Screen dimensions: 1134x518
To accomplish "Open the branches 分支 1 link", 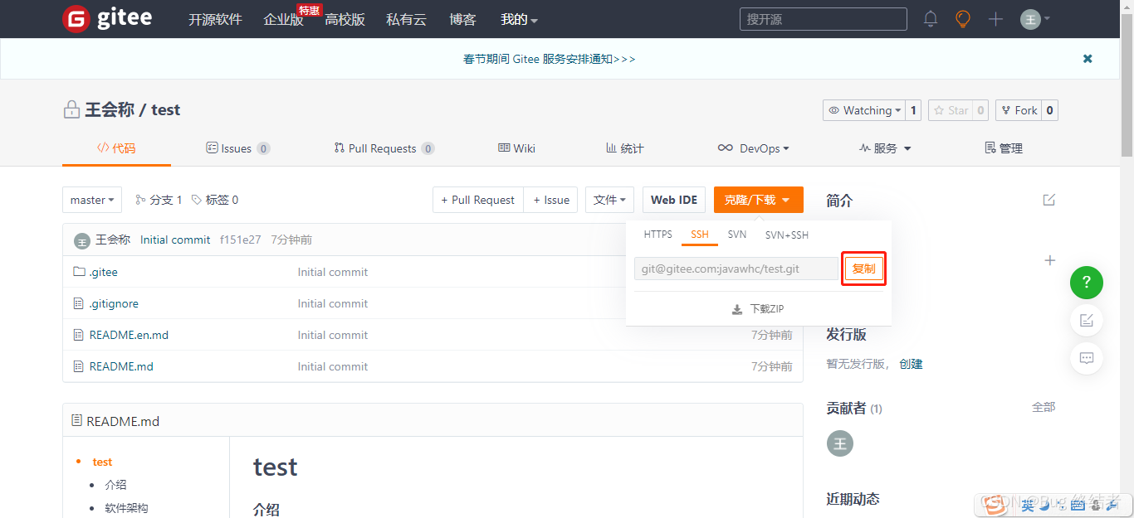I will (159, 200).
